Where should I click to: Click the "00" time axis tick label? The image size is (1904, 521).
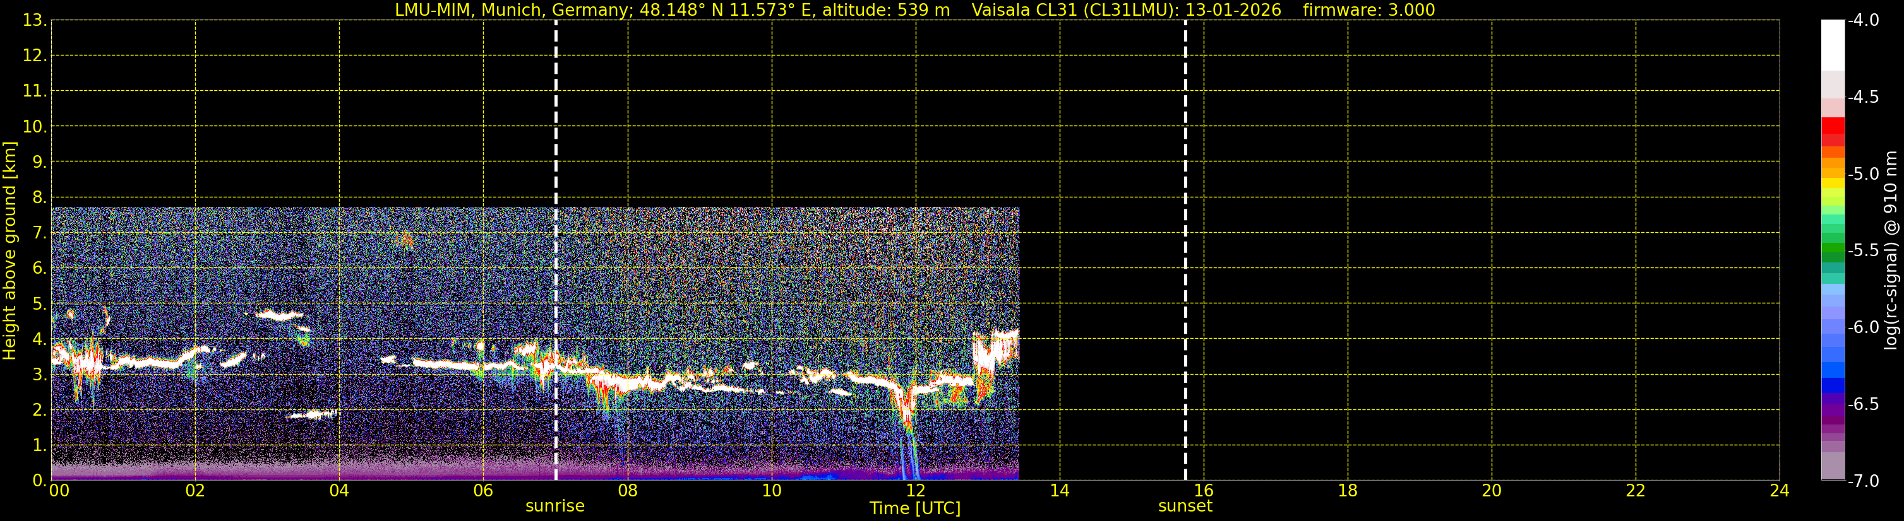(59, 491)
